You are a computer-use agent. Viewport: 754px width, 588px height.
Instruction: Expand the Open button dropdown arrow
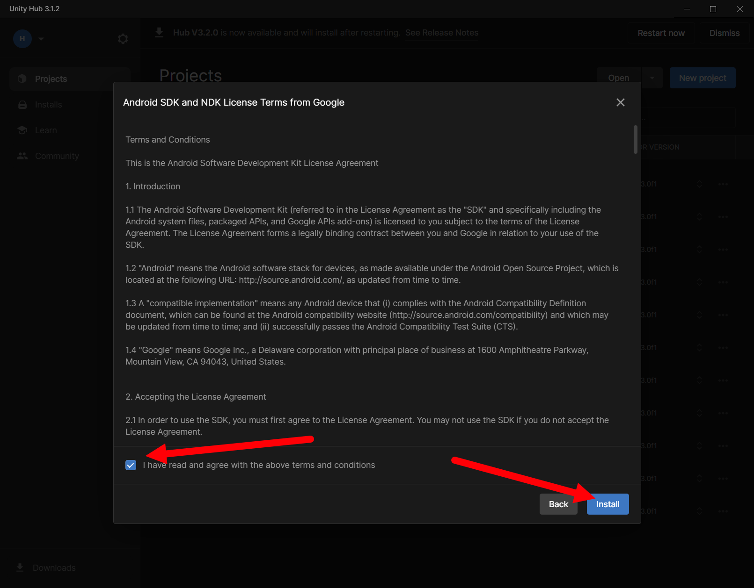(x=652, y=78)
